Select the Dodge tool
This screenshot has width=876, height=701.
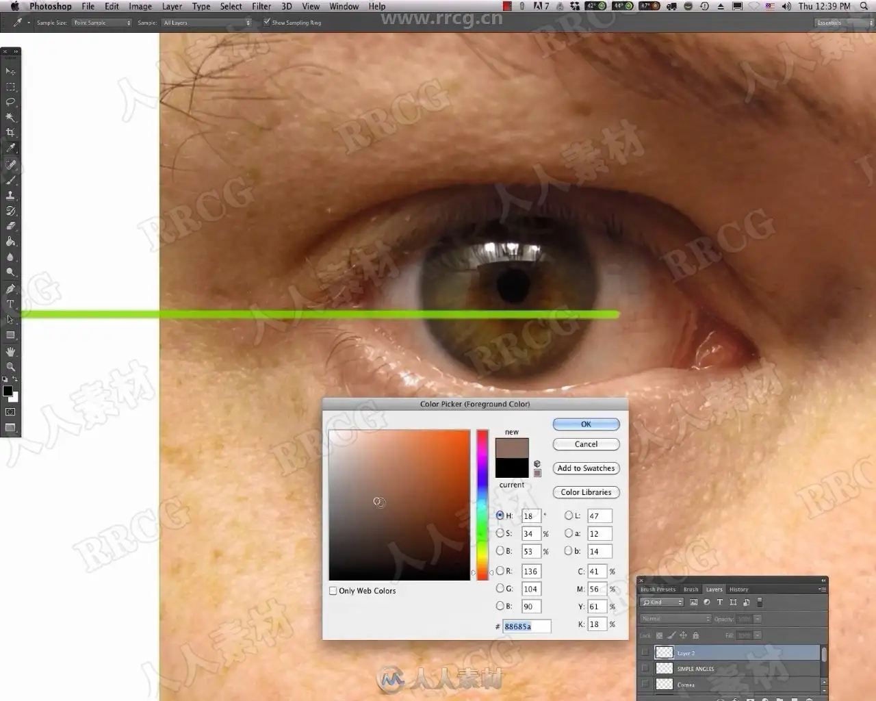[x=10, y=272]
